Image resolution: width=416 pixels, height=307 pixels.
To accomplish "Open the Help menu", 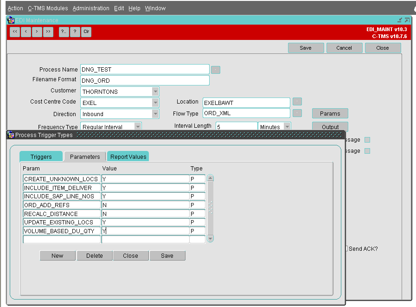I will point(134,8).
